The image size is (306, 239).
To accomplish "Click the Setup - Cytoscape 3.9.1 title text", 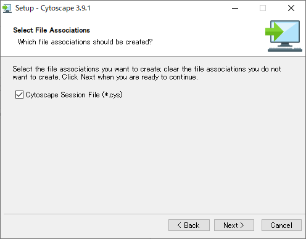I will pyautogui.click(x=53, y=8).
